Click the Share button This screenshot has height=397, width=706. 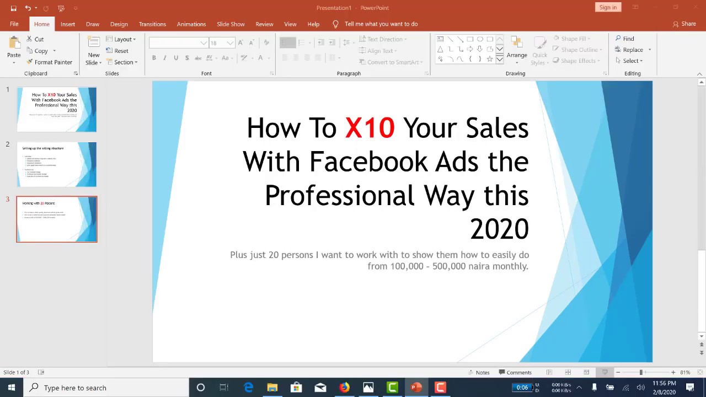(684, 24)
